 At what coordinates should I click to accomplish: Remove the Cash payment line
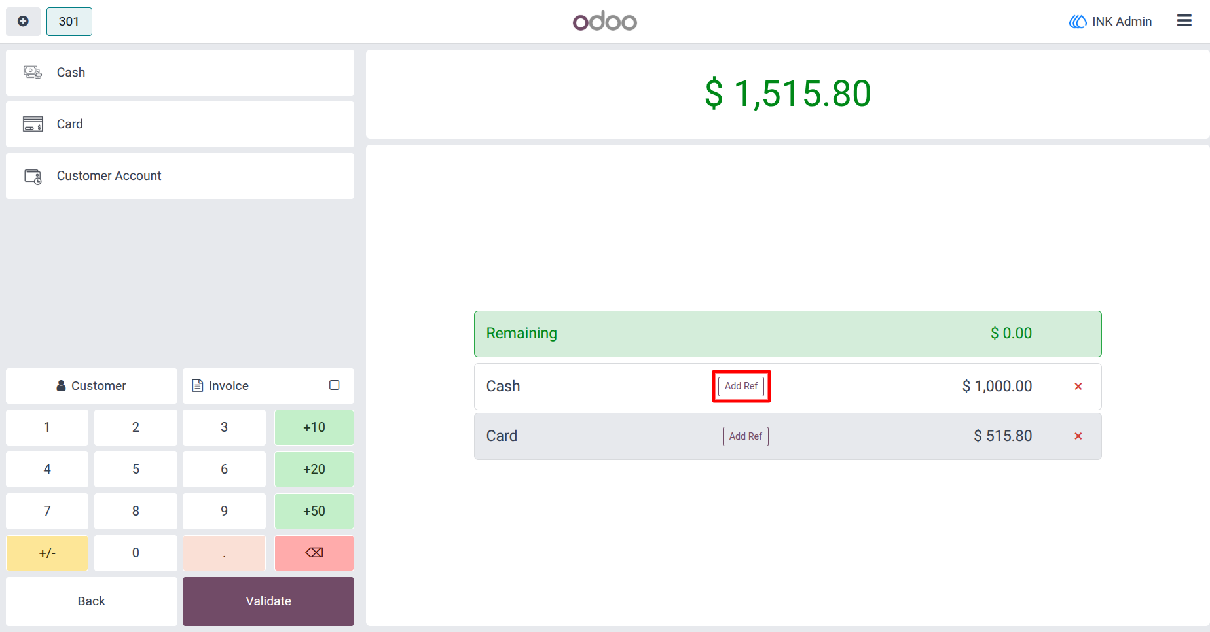tap(1078, 387)
